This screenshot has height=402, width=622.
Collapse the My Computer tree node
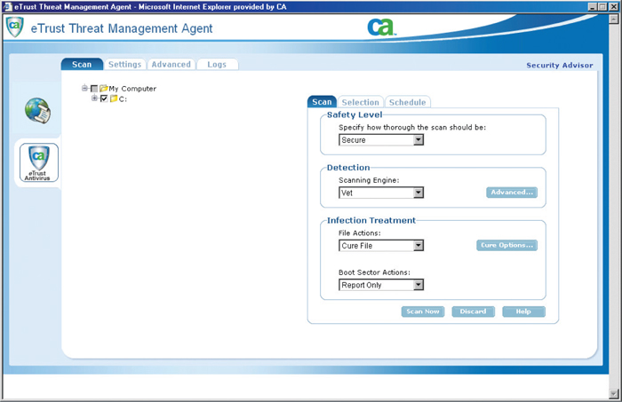[x=84, y=89]
